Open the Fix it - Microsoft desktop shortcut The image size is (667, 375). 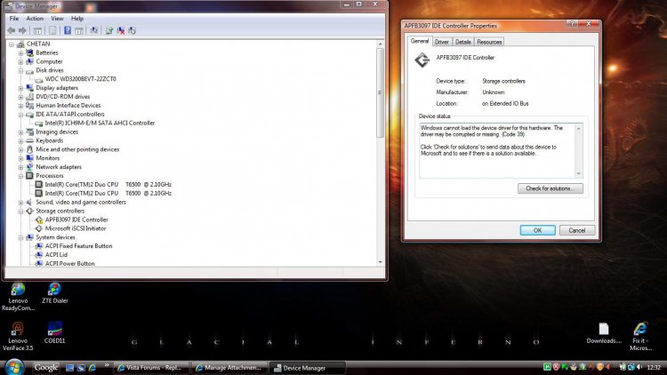click(640, 336)
